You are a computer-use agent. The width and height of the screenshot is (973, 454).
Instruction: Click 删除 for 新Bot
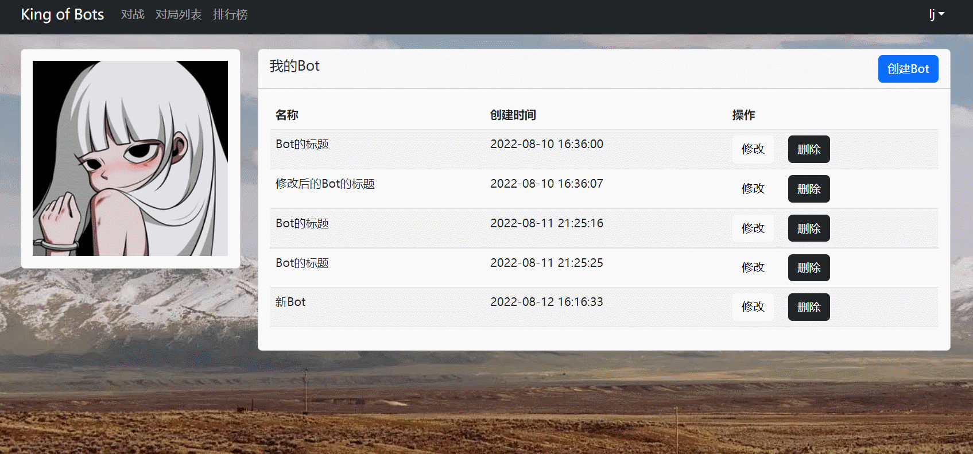point(809,307)
